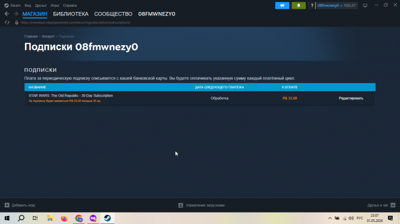Click the plus icon beside Добавить игру
The width and height of the screenshot is (400, 224).
(7, 205)
